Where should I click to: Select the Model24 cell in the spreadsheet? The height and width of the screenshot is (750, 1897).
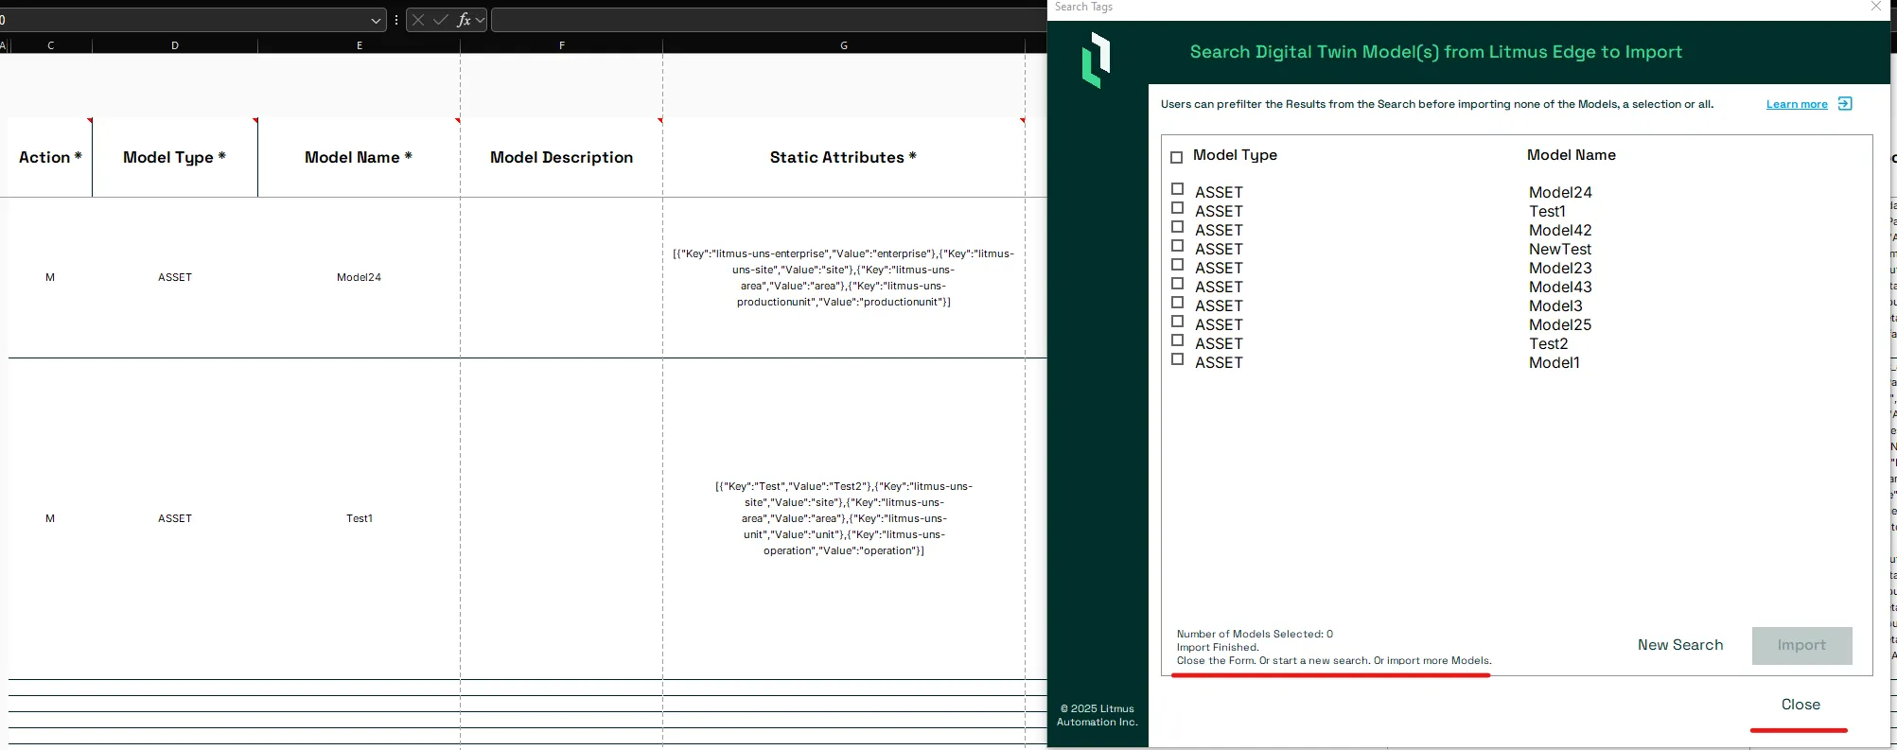pyautogui.click(x=360, y=277)
